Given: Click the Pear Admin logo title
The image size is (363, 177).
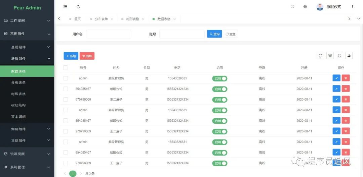Looking at the screenshot, I should pyautogui.click(x=27, y=8).
